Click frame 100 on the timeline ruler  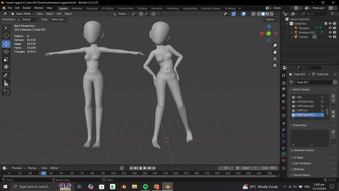(x=113, y=173)
